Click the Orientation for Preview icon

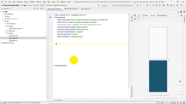pos(139,15)
